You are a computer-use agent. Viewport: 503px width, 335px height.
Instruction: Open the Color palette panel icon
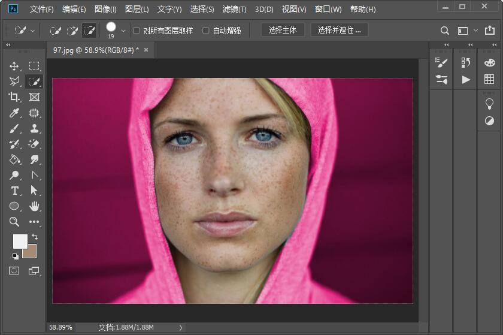click(490, 63)
